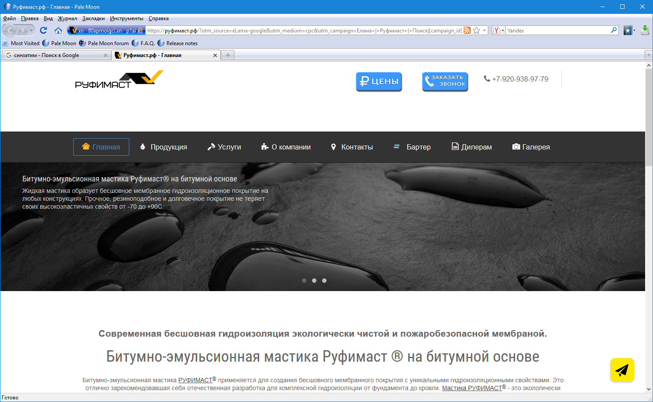This screenshot has width=653, height=402.
Task: Click the phone number +7-920-938-97-79
Action: 520,79
